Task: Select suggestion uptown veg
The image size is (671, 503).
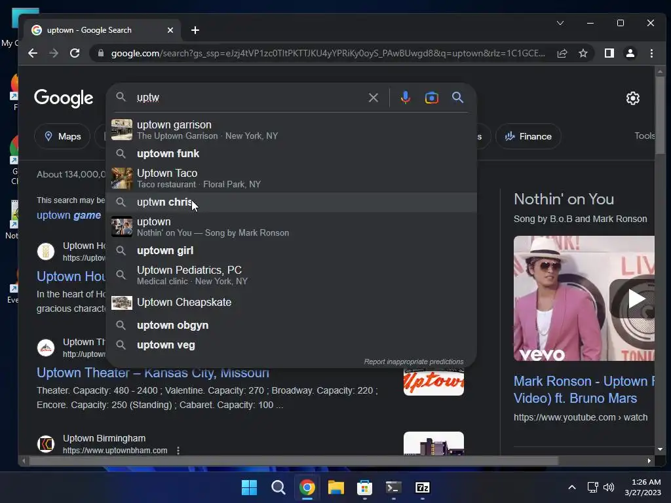Action: click(x=292, y=345)
